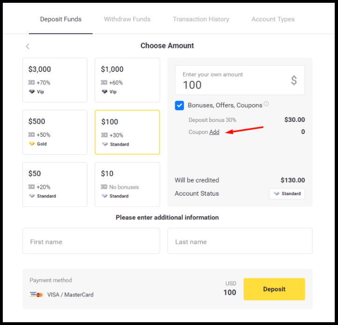This screenshot has height=325, width=338.
Task: Switch to the Transaction History tab
Action: (201, 20)
